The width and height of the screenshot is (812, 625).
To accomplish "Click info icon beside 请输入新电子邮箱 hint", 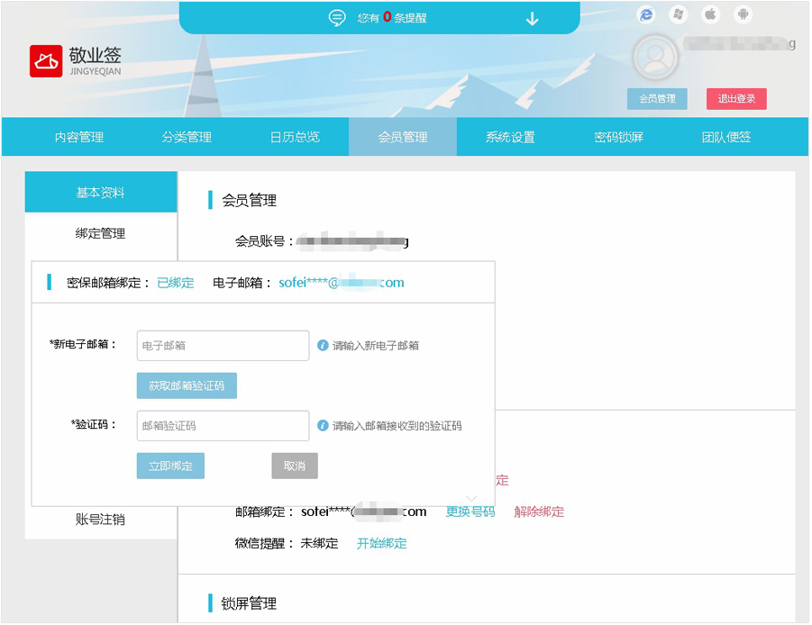I will (323, 345).
